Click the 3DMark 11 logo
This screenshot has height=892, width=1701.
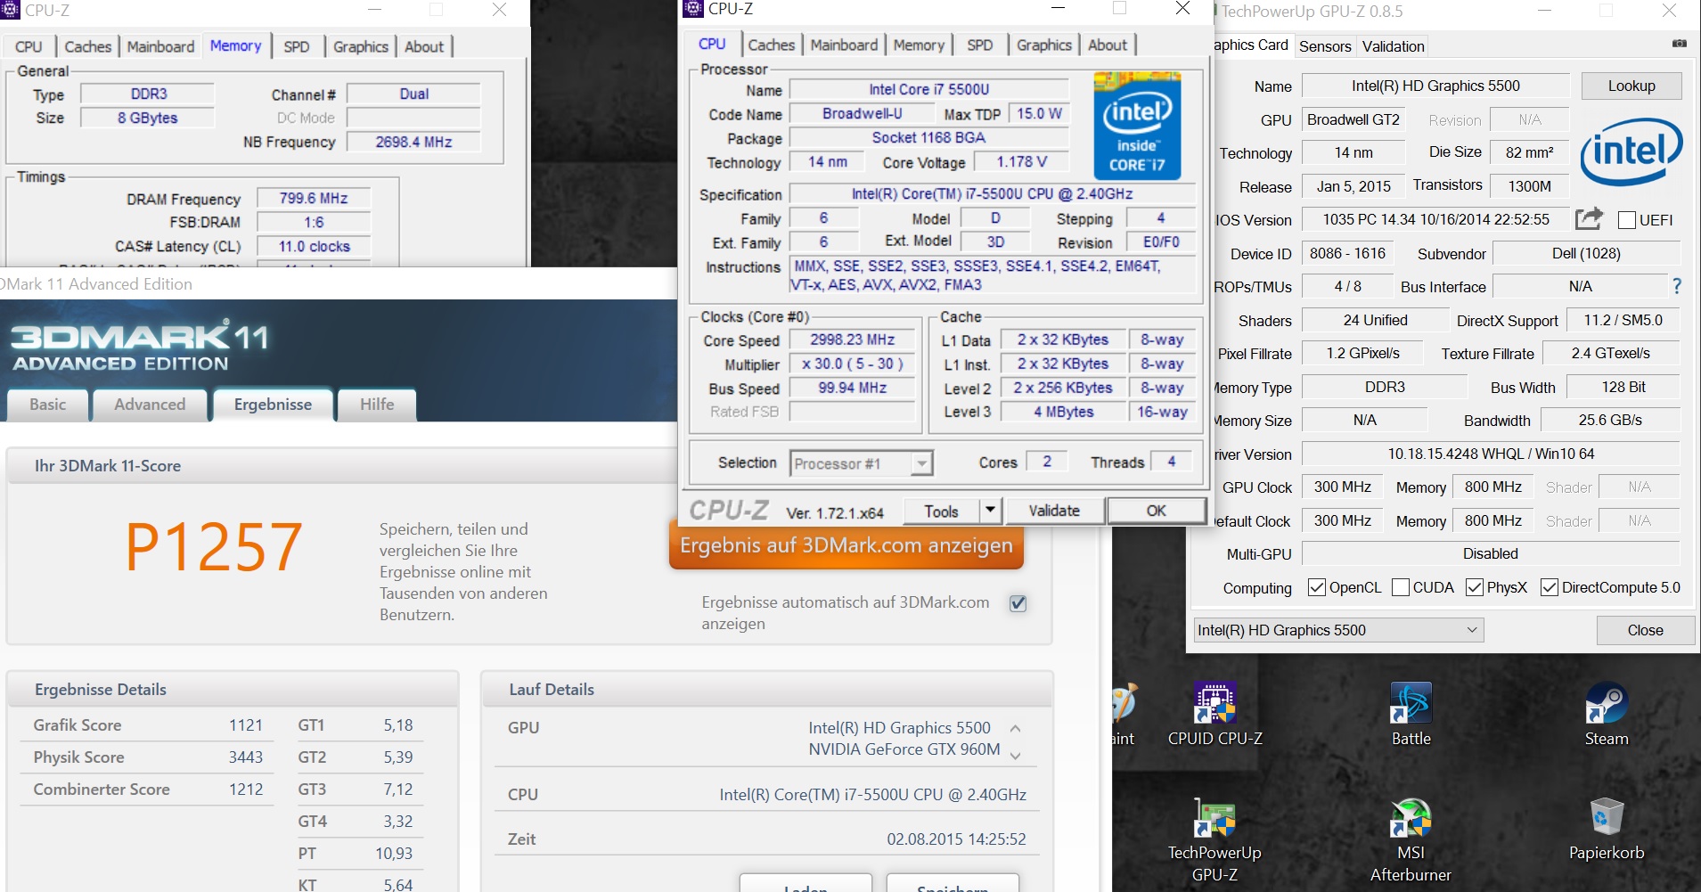pyautogui.click(x=138, y=346)
